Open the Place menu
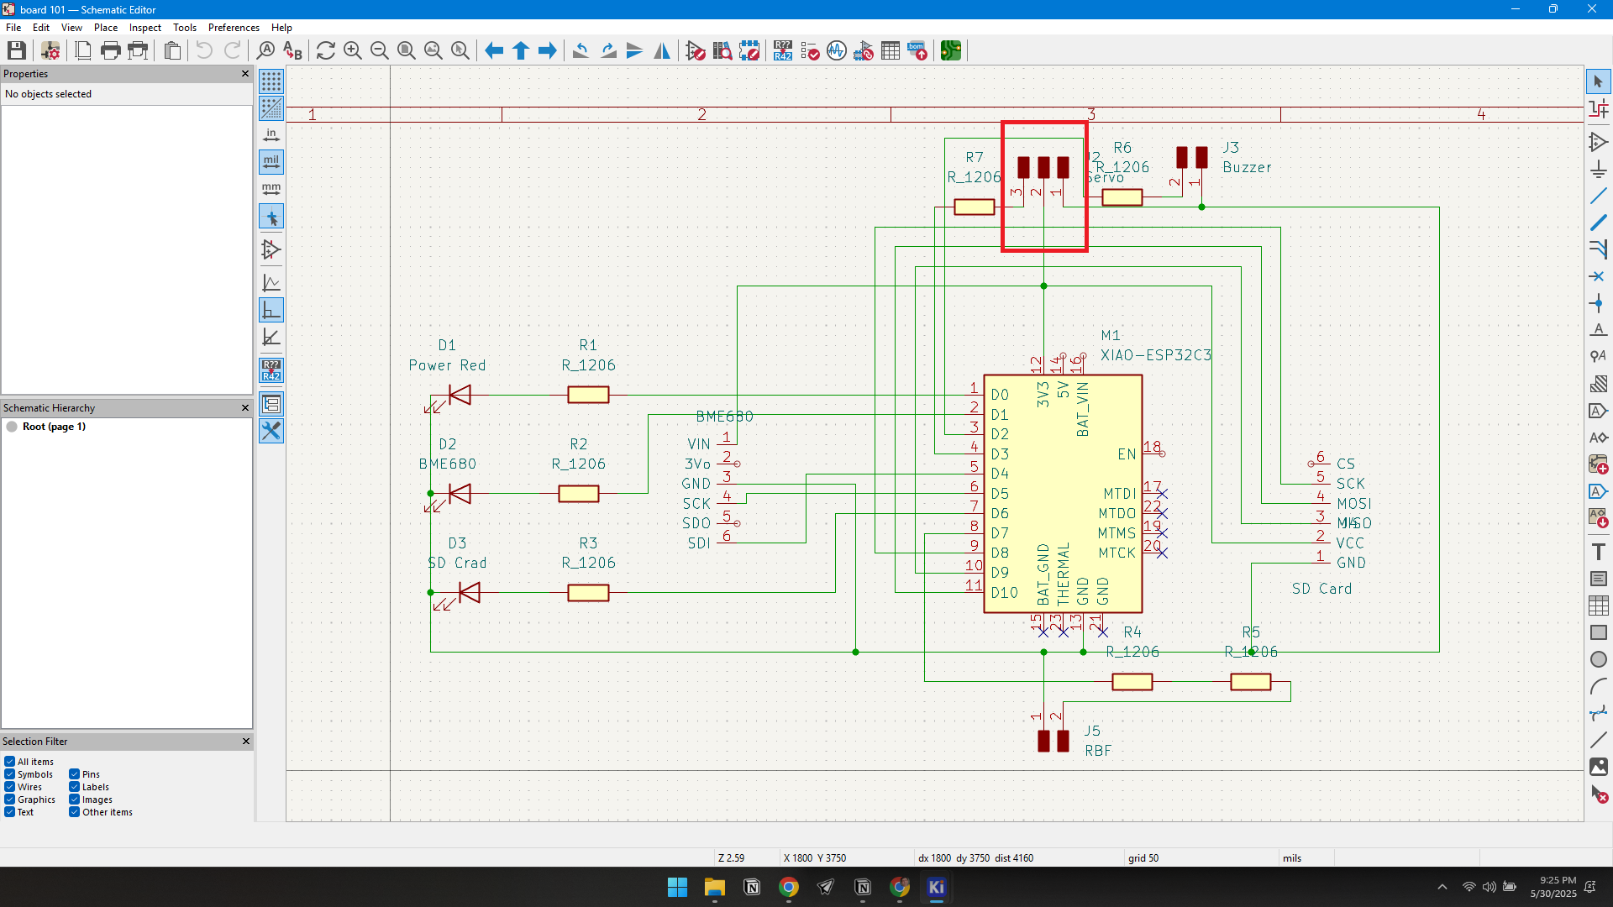1613x907 pixels. 106,28
